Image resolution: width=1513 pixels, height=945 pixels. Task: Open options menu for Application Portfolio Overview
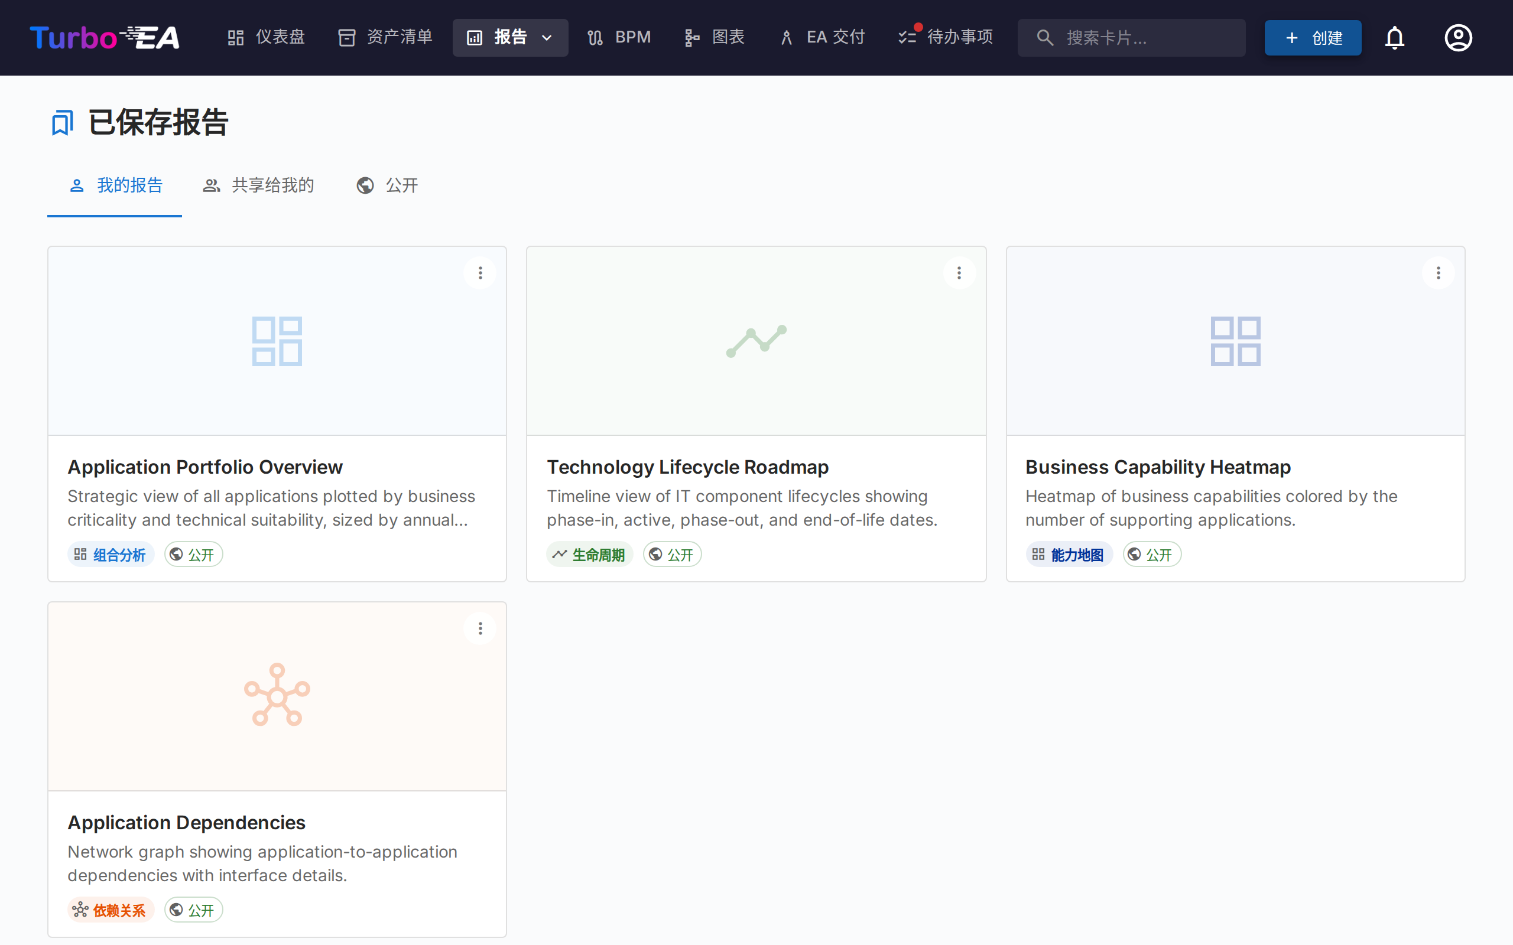[x=480, y=273]
